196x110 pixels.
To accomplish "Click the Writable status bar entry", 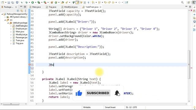I will 87,107.
